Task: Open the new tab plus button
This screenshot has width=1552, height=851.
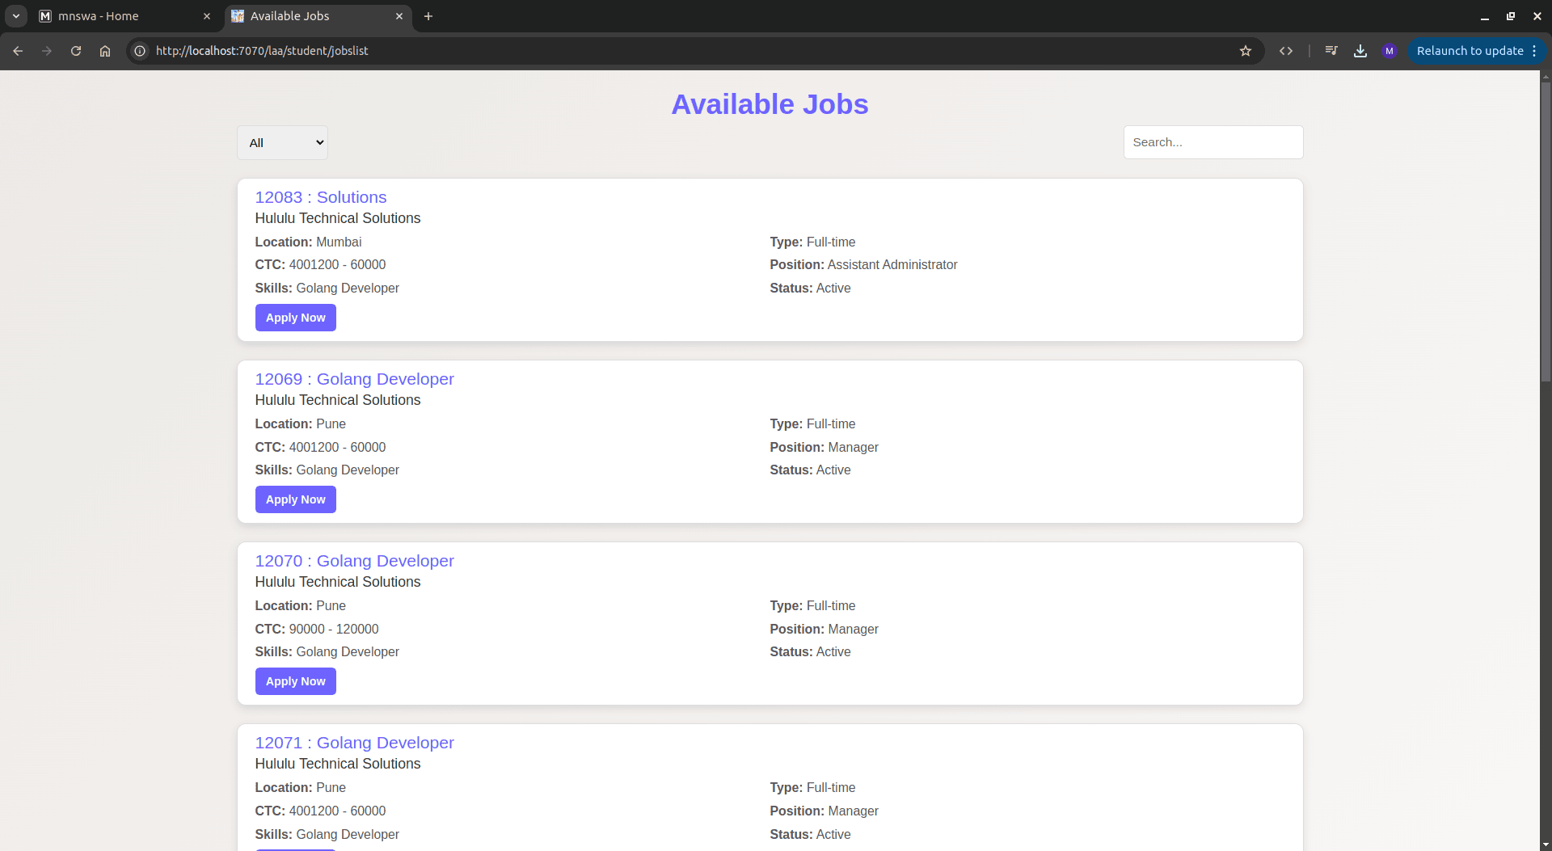Action: click(x=428, y=16)
